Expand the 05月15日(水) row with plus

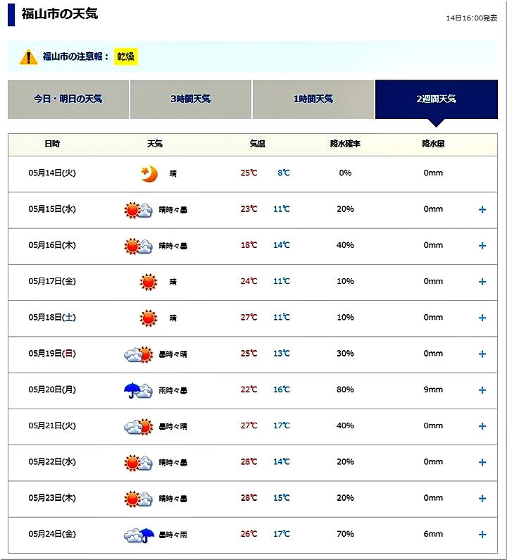pyautogui.click(x=482, y=210)
